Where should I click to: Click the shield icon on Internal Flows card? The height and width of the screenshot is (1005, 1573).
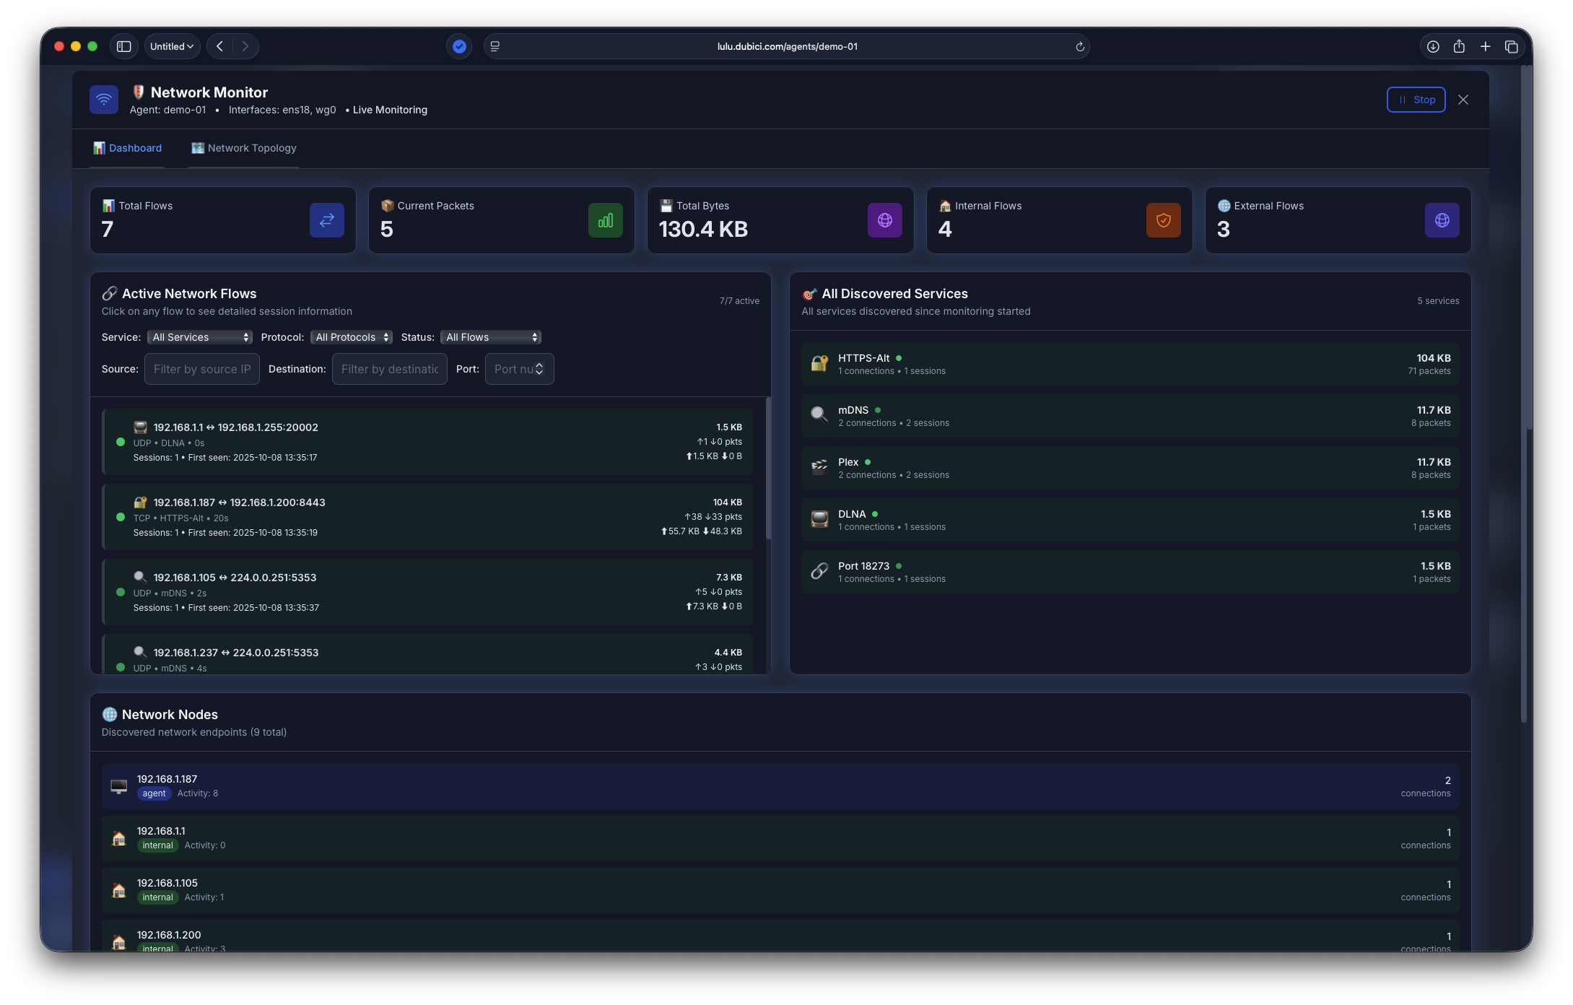(x=1163, y=220)
